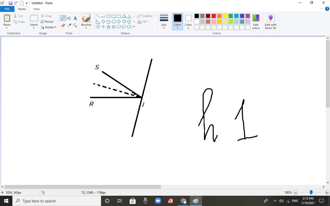Show hidden system tray icons
Screen dimensions: 330x206
(x=275, y=201)
